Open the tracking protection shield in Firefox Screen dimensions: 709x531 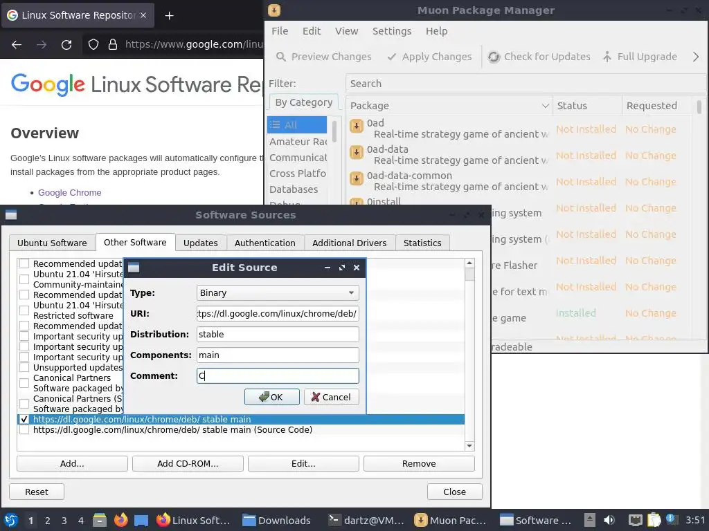93,44
